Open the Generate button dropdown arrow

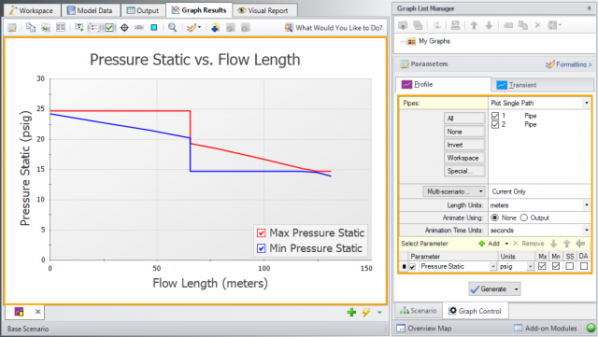[x=517, y=289]
